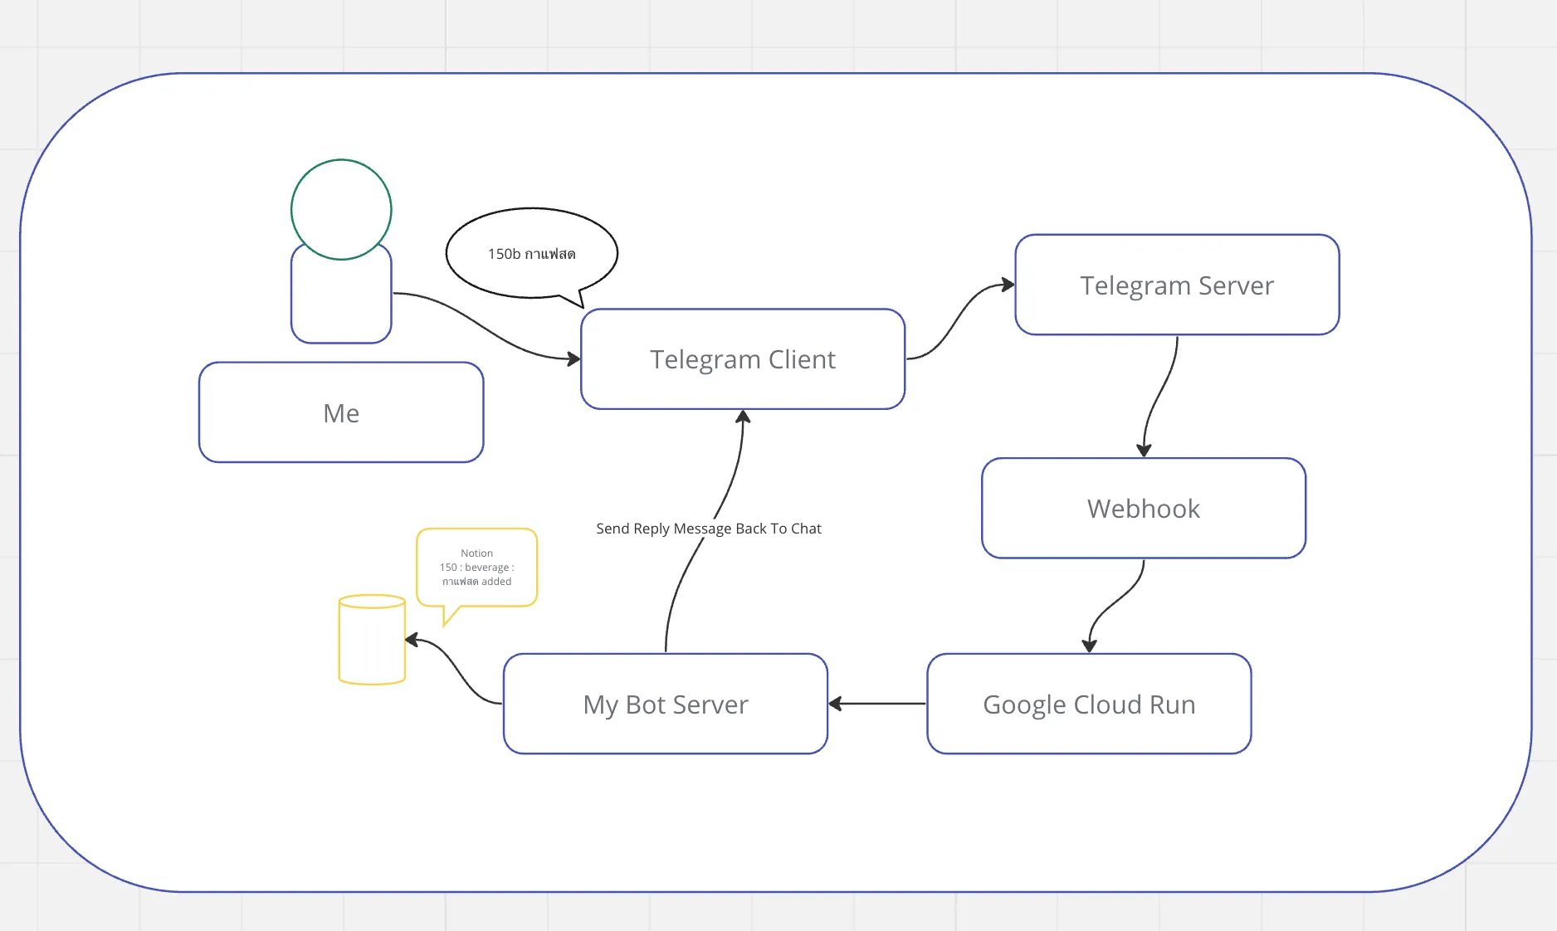1557x931 pixels.
Task: Click arrowhead entering Telegram Client from person
Action: 574,359
